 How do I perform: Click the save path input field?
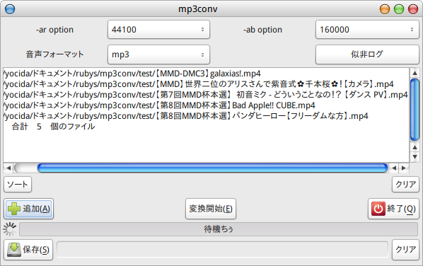222,250
